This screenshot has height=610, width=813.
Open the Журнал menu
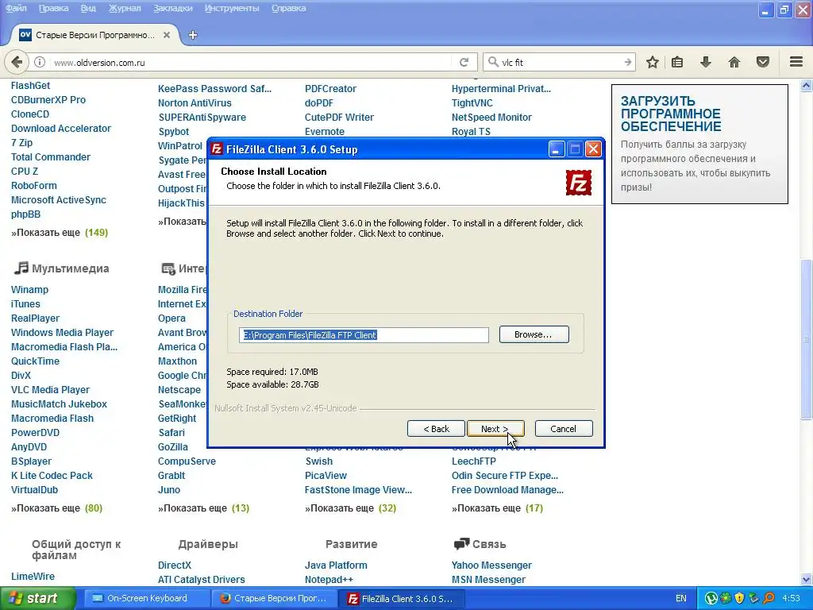coord(125,8)
